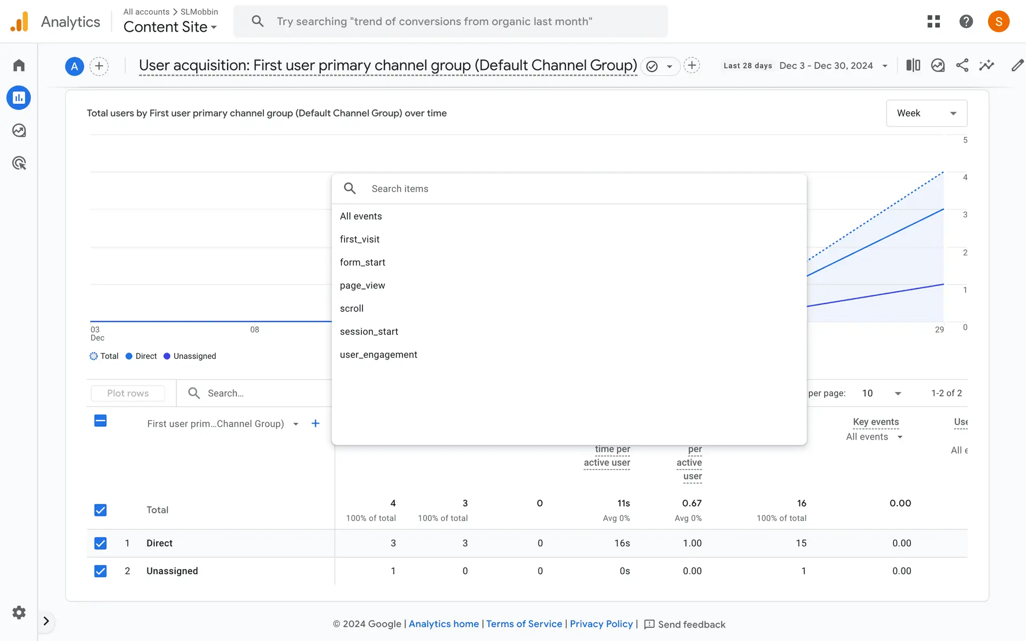Open the Explore icon in sidebar
This screenshot has width=1026, height=641.
click(19, 130)
